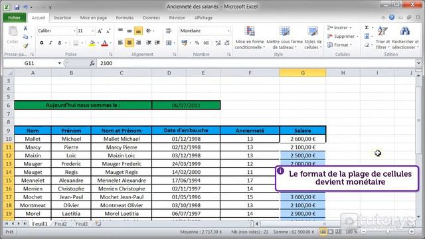Click the fill color paint bucket icon
This screenshot has height=239, width=425.
92,42
